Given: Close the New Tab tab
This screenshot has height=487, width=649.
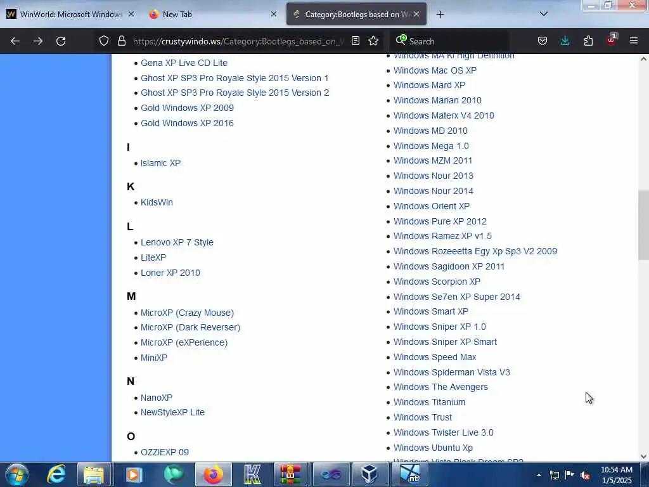Looking at the screenshot, I should [274, 14].
